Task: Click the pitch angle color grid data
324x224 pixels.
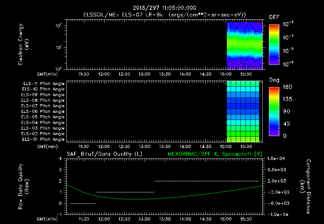Action: pyautogui.click(x=243, y=111)
